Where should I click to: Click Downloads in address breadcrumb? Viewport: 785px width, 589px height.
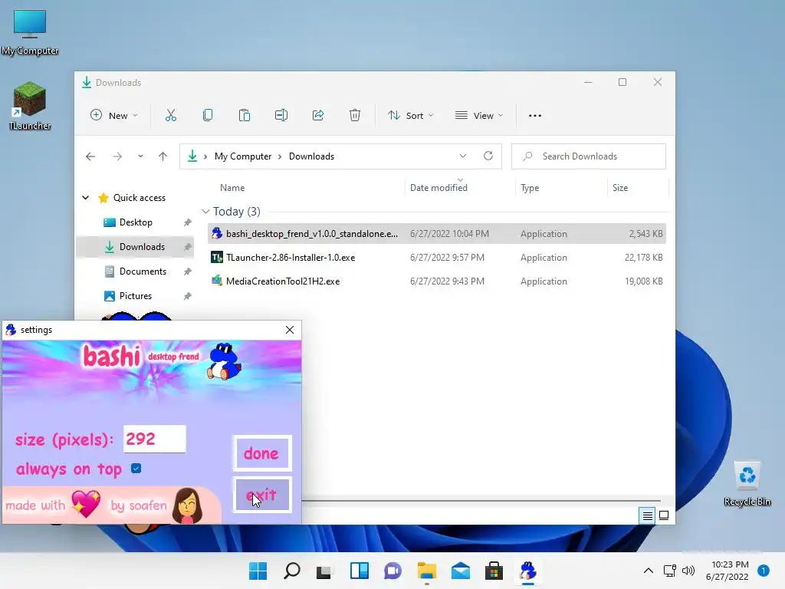click(311, 156)
